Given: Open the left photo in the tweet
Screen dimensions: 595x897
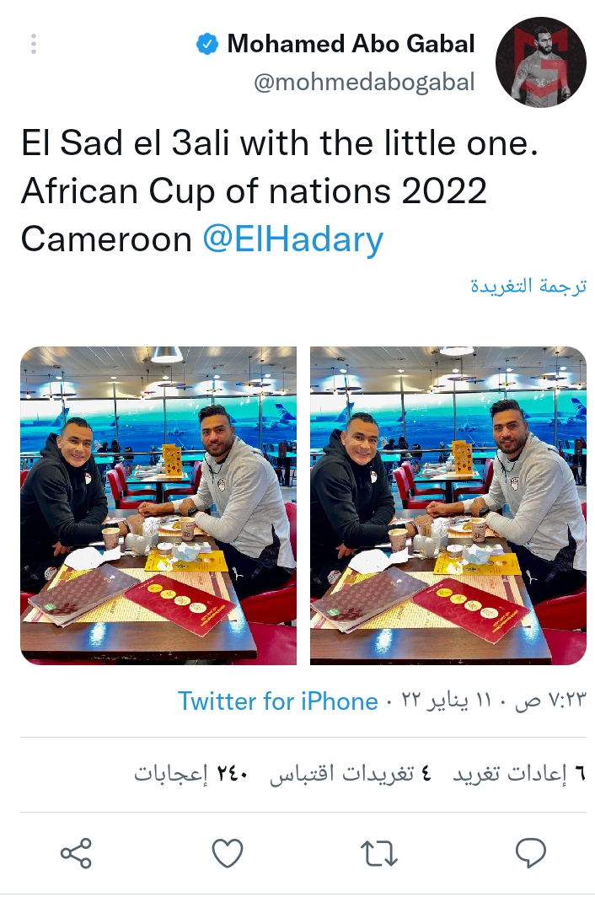Looking at the screenshot, I should (158, 506).
